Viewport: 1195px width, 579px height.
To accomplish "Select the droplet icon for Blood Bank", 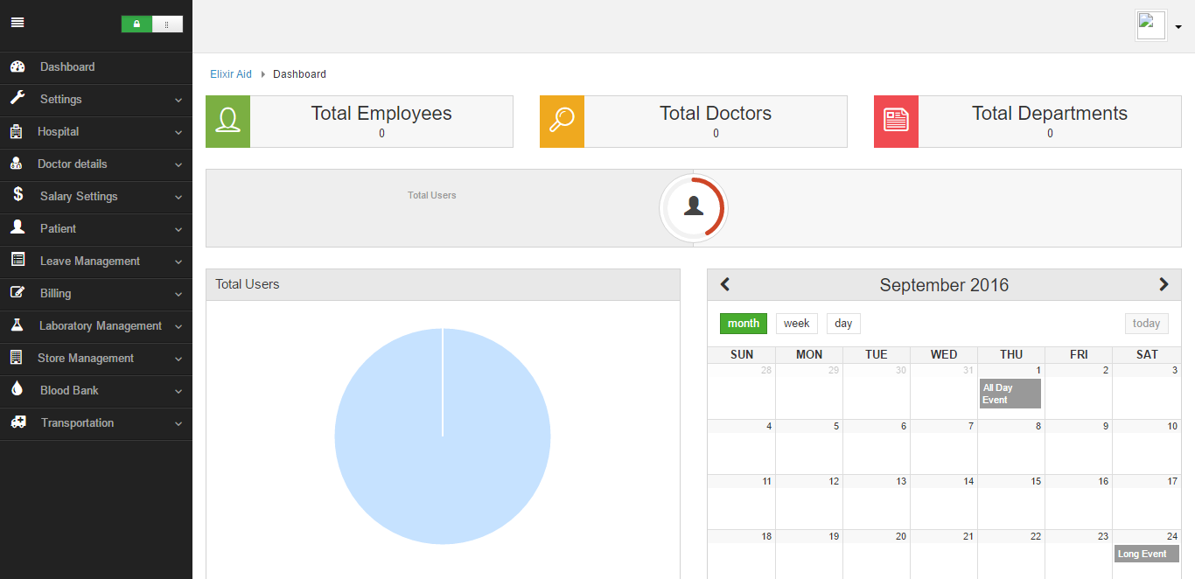I will click(17, 391).
